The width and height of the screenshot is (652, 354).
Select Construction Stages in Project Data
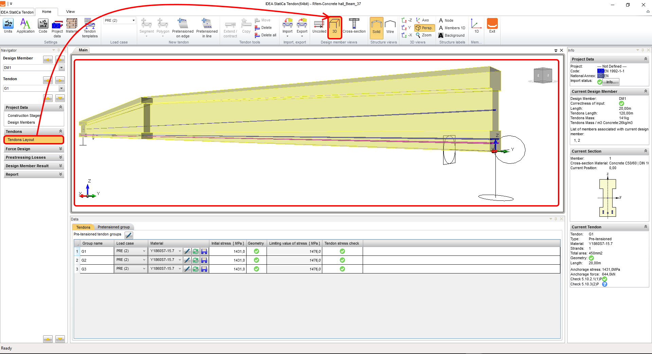pyautogui.click(x=24, y=116)
